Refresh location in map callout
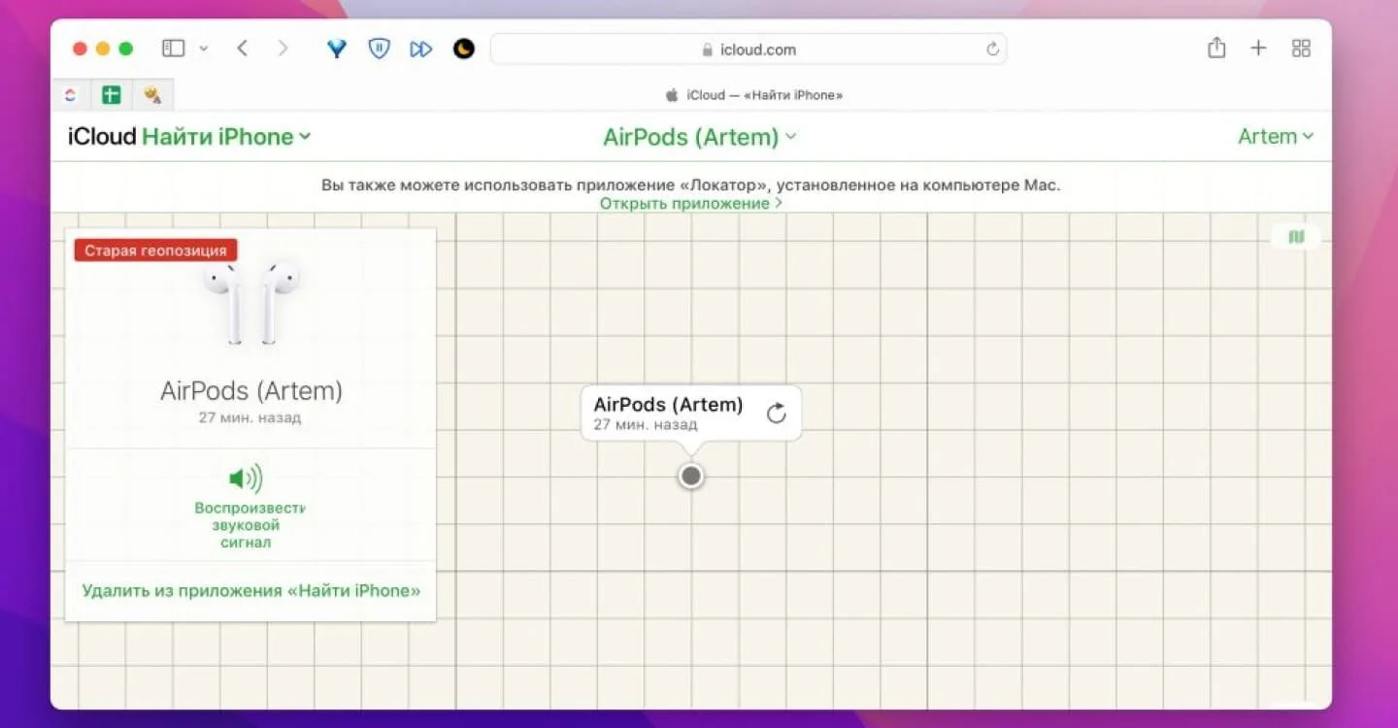Image resolution: width=1398 pixels, height=728 pixels. pyautogui.click(x=776, y=414)
